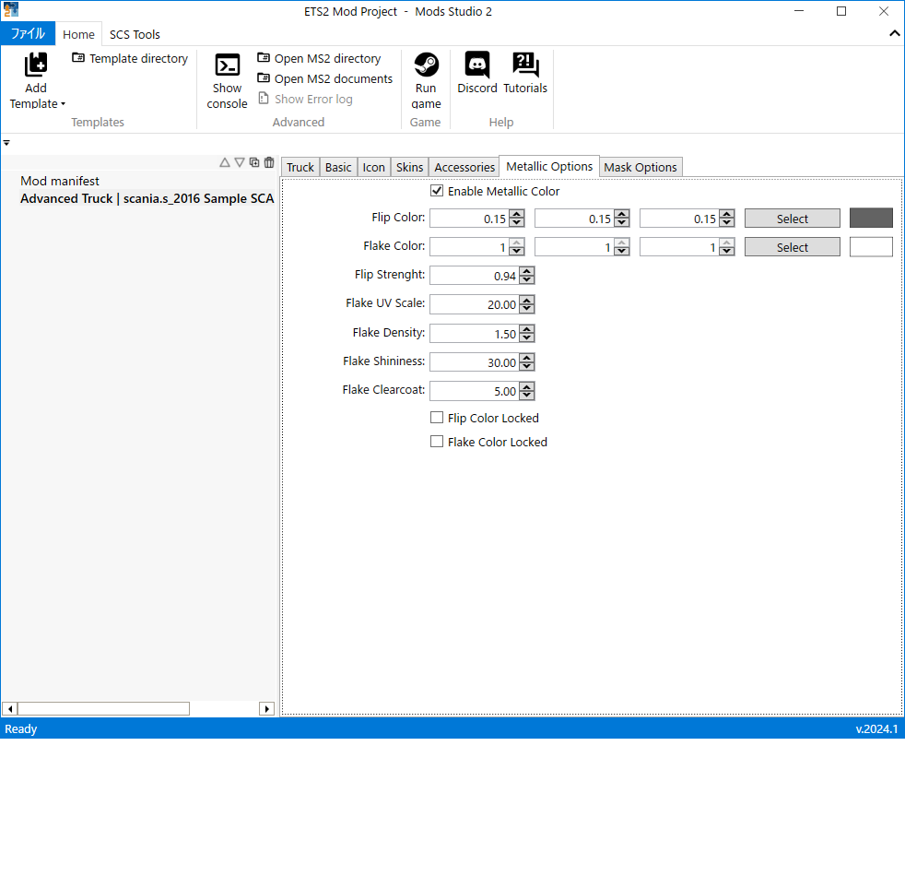
Task: Click the gray Flip Color swatch
Action: pyautogui.click(x=871, y=219)
